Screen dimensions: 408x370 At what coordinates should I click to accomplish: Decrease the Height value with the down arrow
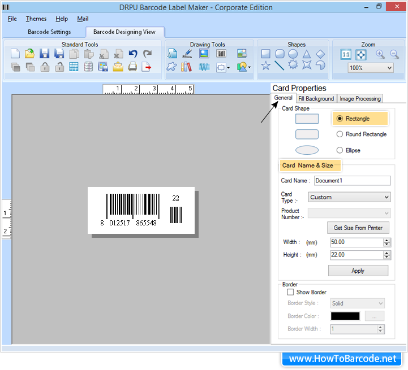(387, 257)
